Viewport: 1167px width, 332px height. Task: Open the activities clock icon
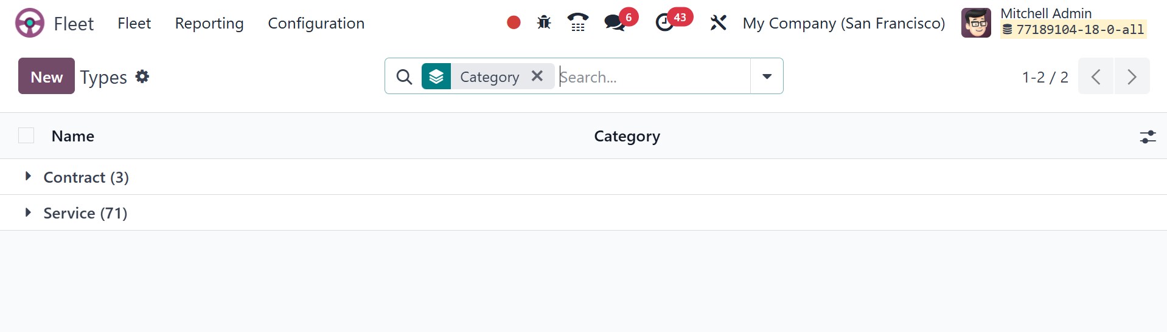664,23
